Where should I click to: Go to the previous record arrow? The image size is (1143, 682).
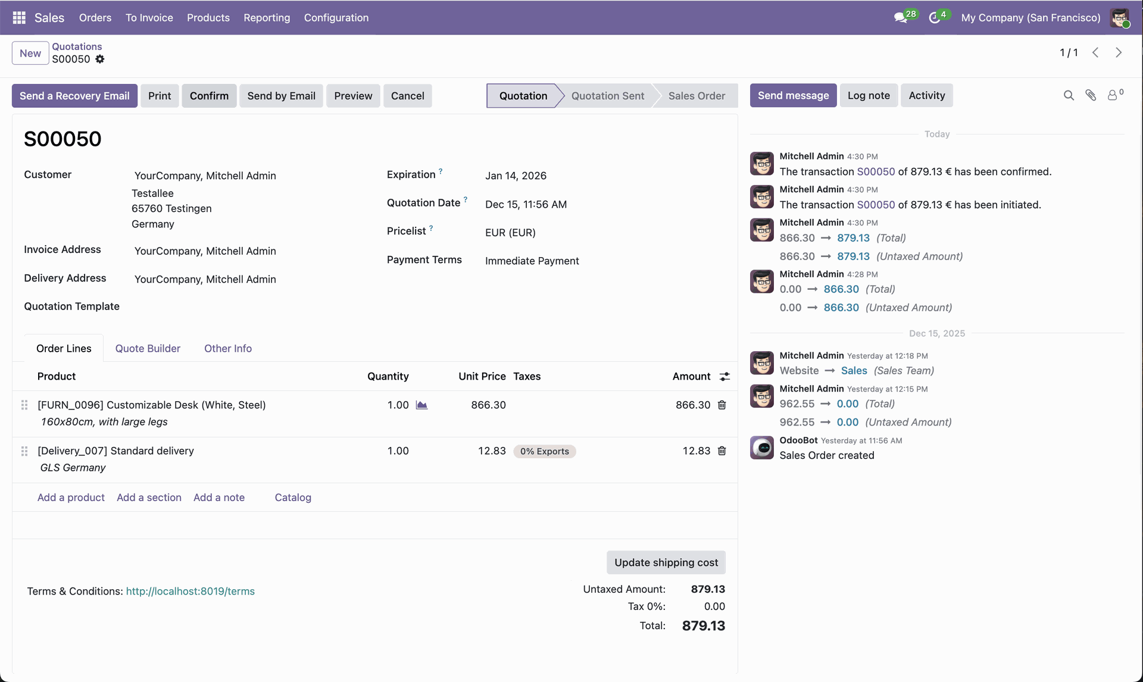pyautogui.click(x=1095, y=53)
